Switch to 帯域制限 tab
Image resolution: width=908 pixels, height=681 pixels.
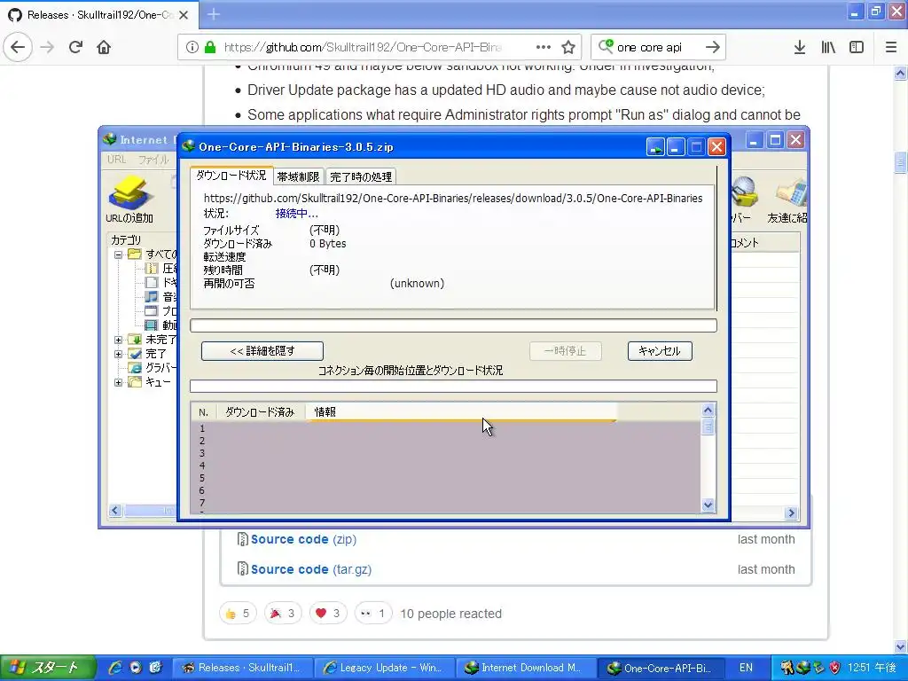tap(298, 176)
